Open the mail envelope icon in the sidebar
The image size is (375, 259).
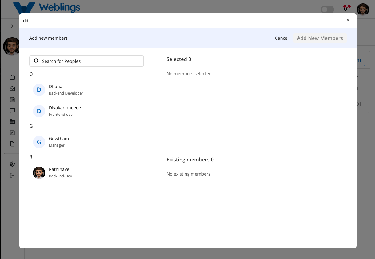coord(12,88)
